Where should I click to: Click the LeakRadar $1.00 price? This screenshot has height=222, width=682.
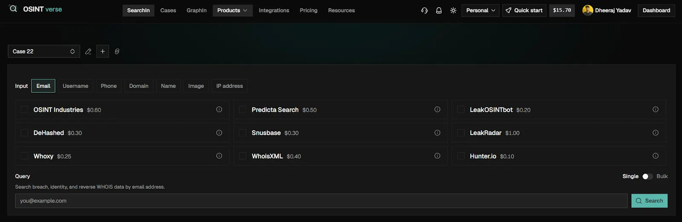point(512,133)
